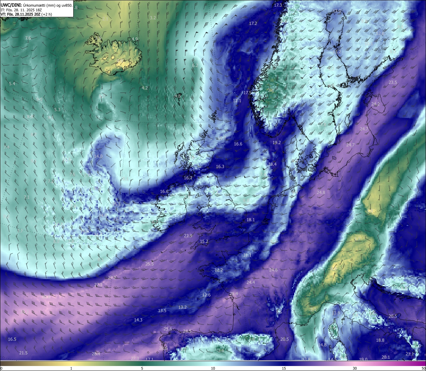The width and height of the screenshot is (426, 371).
Task: Click the 23.5 value near Gulf of Finland
Action: coord(393,82)
